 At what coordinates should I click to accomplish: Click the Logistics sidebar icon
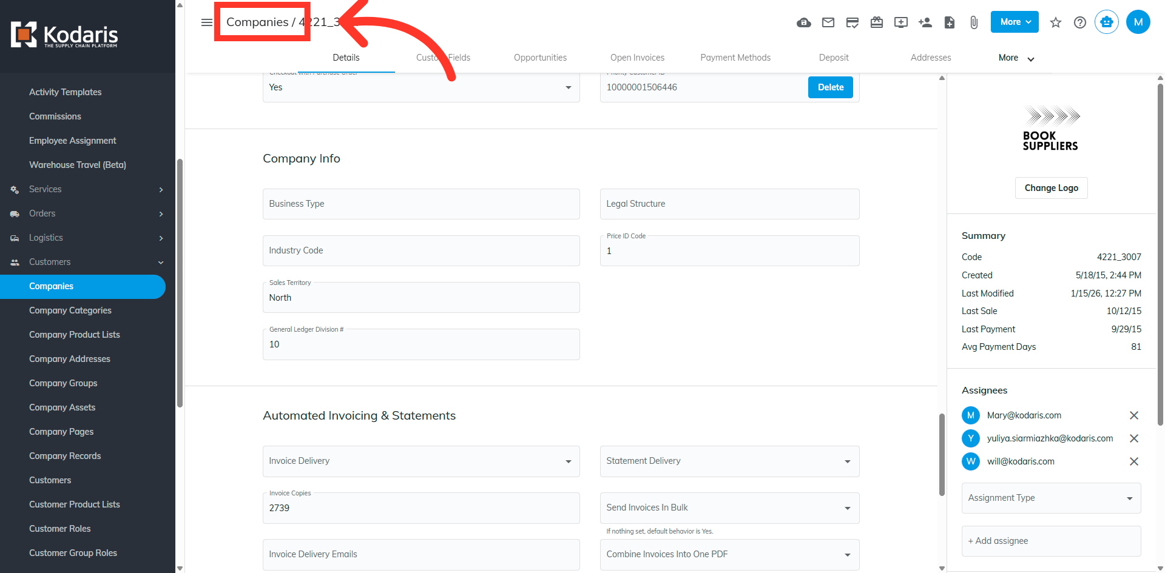pos(15,238)
